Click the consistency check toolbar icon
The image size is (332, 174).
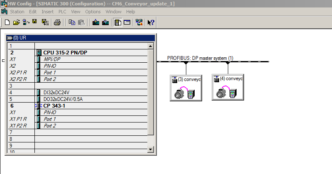(139, 22)
